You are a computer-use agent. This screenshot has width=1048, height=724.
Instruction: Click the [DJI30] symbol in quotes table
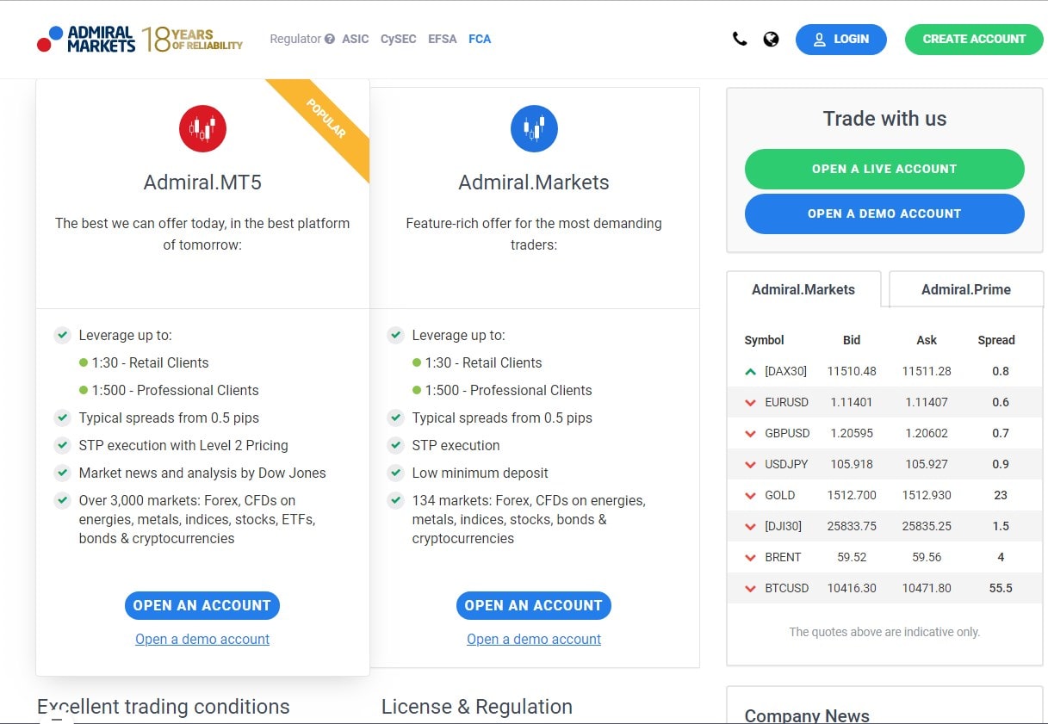784,526
